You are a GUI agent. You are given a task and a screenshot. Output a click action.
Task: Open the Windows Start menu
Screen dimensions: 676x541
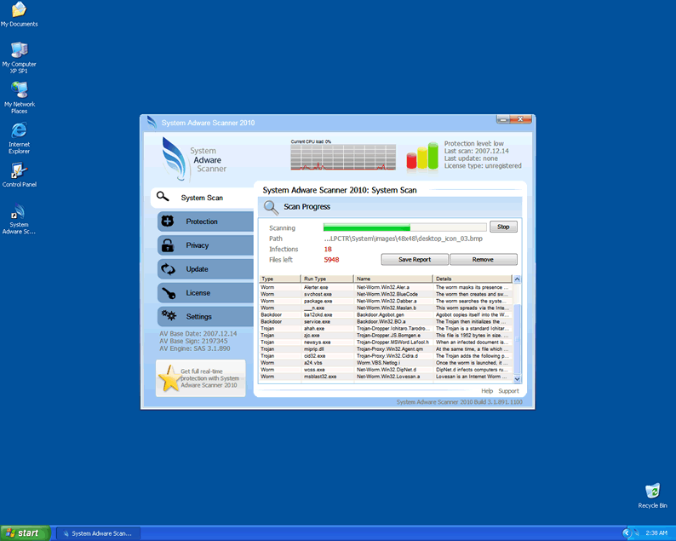(23, 533)
